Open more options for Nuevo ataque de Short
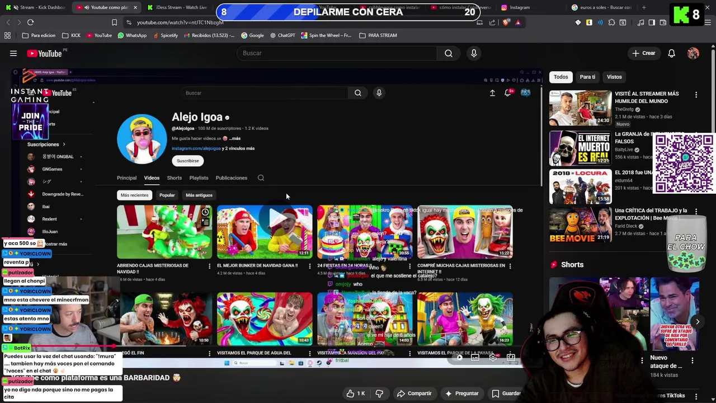This screenshot has height=403, width=716. 692,360
